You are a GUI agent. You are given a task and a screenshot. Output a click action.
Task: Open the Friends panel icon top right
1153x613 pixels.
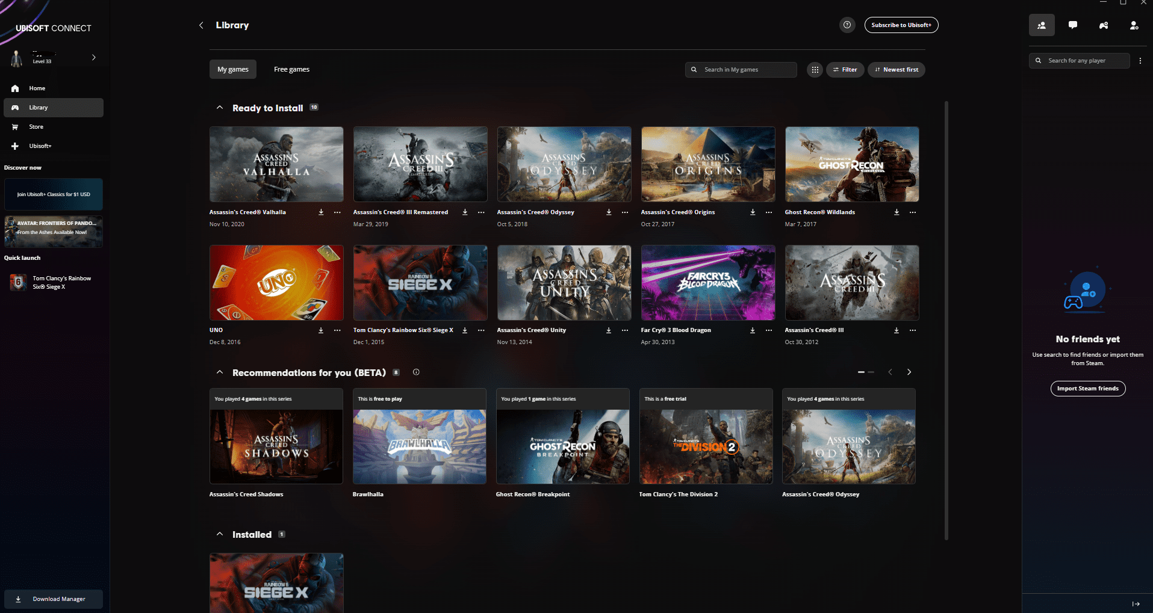[1042, 25]
